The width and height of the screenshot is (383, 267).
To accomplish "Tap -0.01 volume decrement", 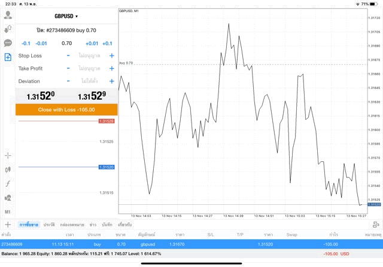I will tap(41, 43).
